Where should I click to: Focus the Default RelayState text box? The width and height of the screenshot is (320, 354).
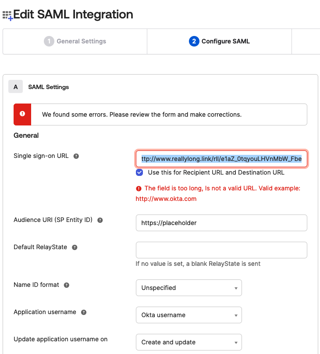point(221,250)
